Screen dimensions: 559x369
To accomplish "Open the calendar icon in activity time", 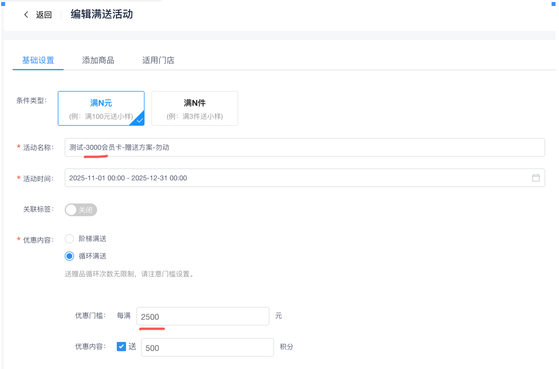I will point(536,178).
